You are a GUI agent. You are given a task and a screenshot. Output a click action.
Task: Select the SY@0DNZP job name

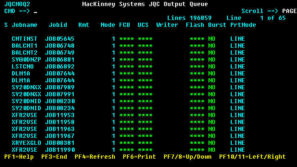click(x=26, y=60)
